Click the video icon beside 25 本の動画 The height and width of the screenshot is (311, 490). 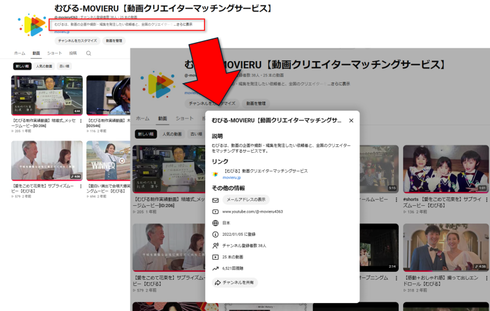pyautogui.click(x=216, y=257)
